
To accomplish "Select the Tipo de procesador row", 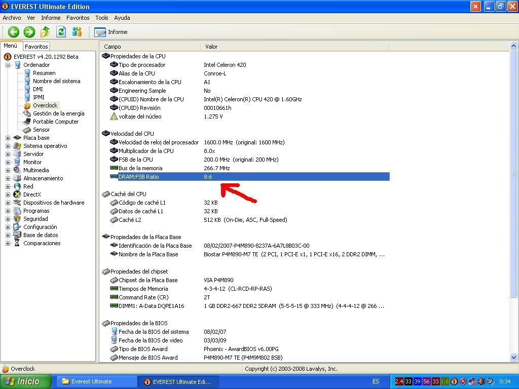I will tap(245, 65).
